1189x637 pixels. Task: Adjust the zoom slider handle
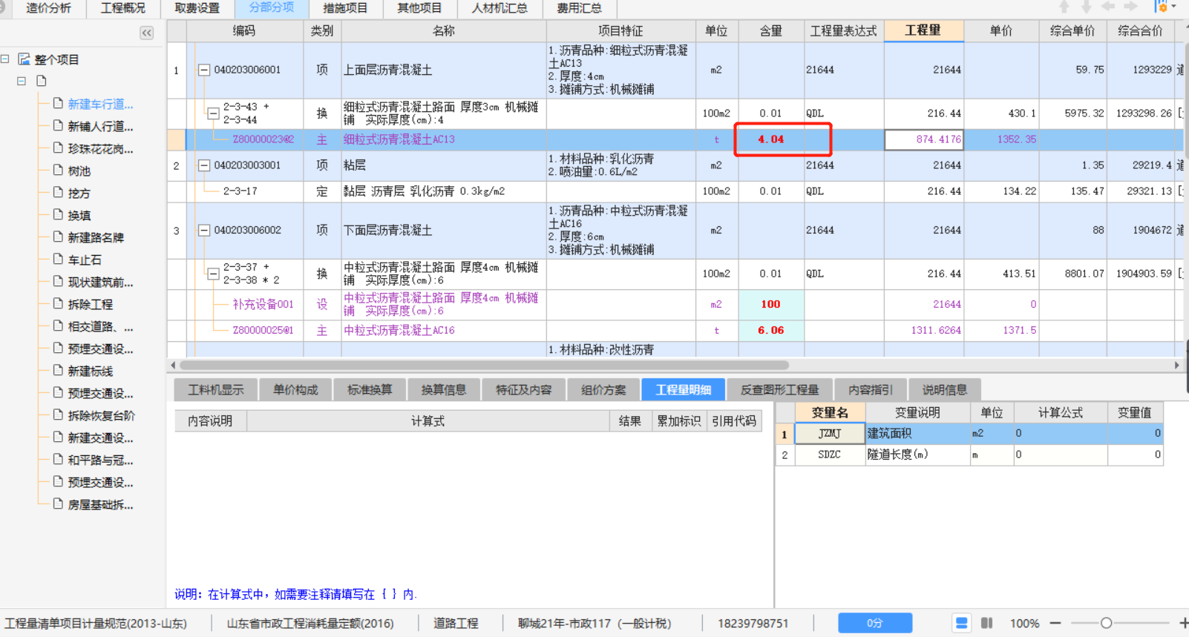tap(1106, 623)
